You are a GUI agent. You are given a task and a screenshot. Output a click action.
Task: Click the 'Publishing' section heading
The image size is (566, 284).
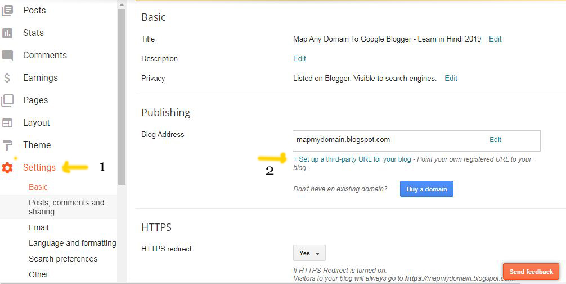165,113
